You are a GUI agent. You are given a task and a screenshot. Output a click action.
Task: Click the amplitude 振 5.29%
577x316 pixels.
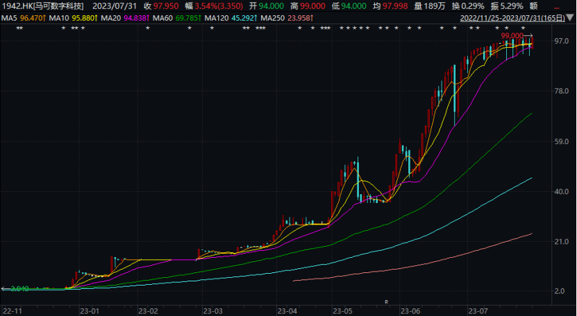[x=506, y=6]
